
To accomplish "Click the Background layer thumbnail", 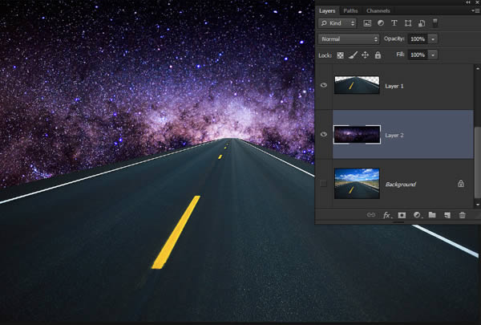I will (357, 184).
